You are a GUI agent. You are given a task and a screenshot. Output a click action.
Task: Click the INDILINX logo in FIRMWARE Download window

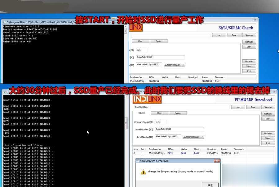pyautogui.click(x=147, y=100)
